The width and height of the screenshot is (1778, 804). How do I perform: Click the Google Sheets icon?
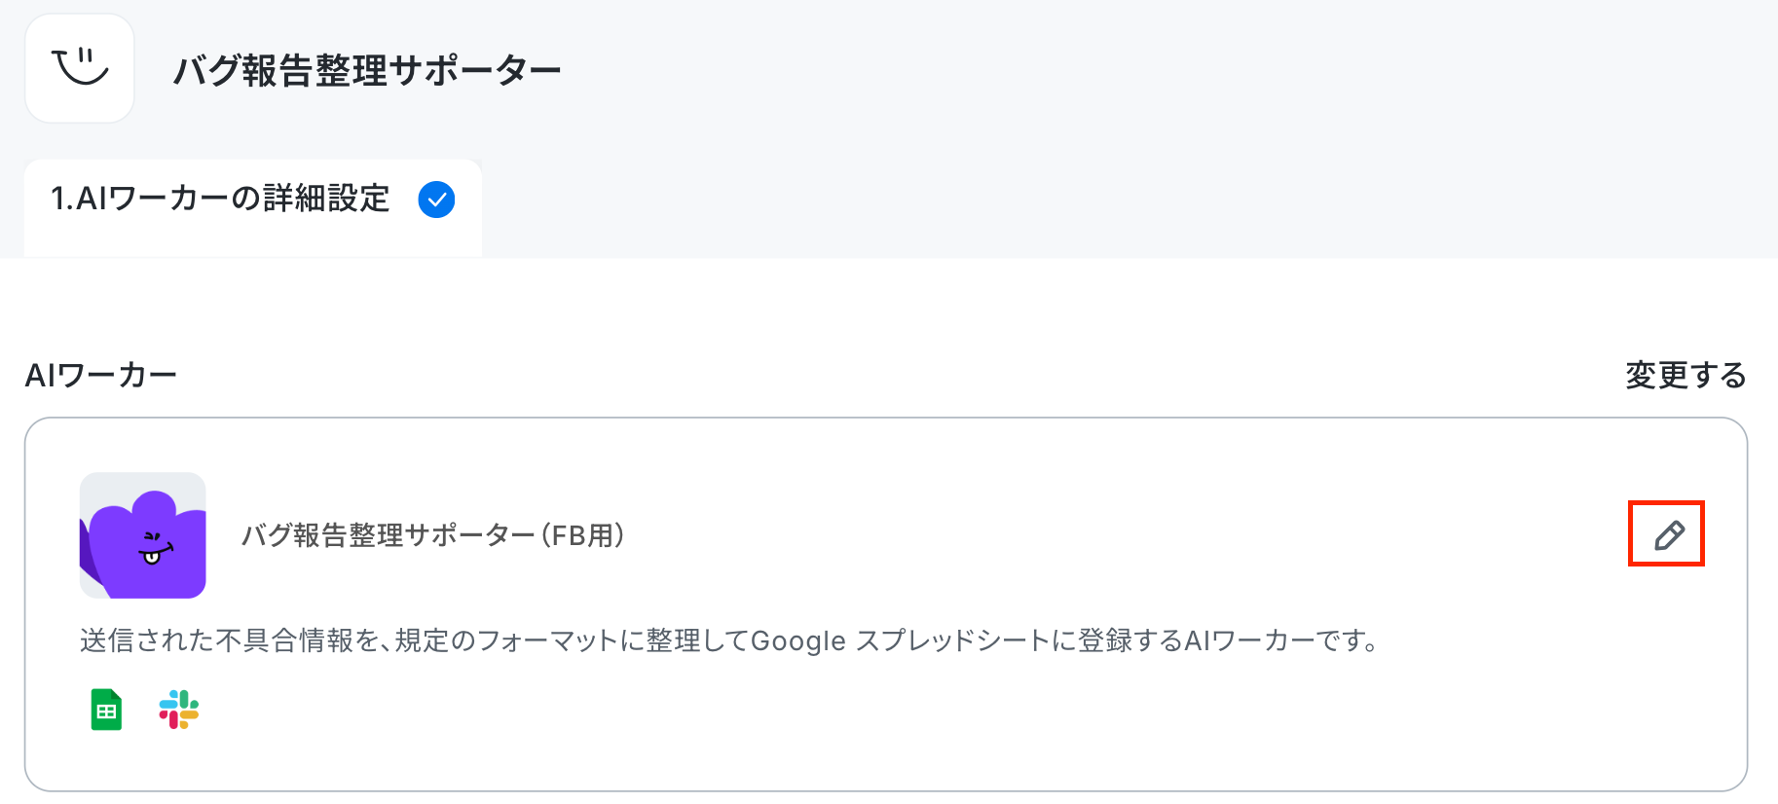point(106,710)
